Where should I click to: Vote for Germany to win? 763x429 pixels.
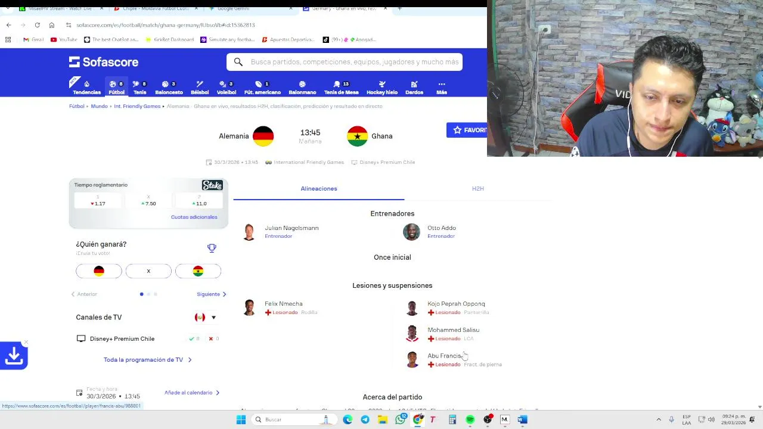pos(99,271)
